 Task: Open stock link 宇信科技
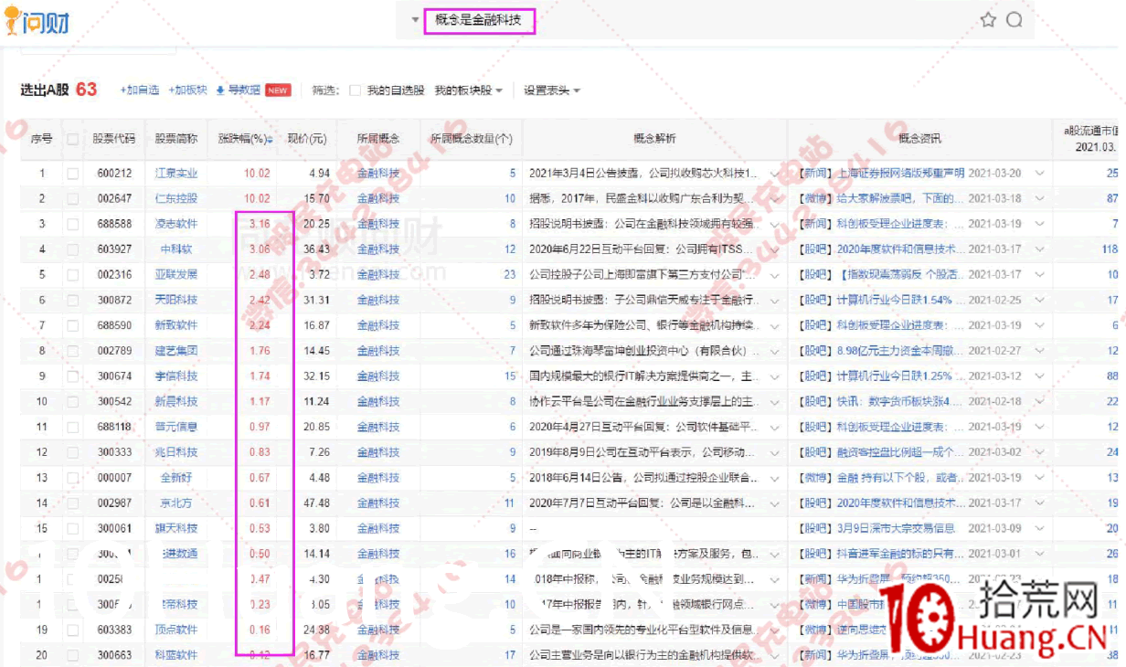click(x=175, y=376)
